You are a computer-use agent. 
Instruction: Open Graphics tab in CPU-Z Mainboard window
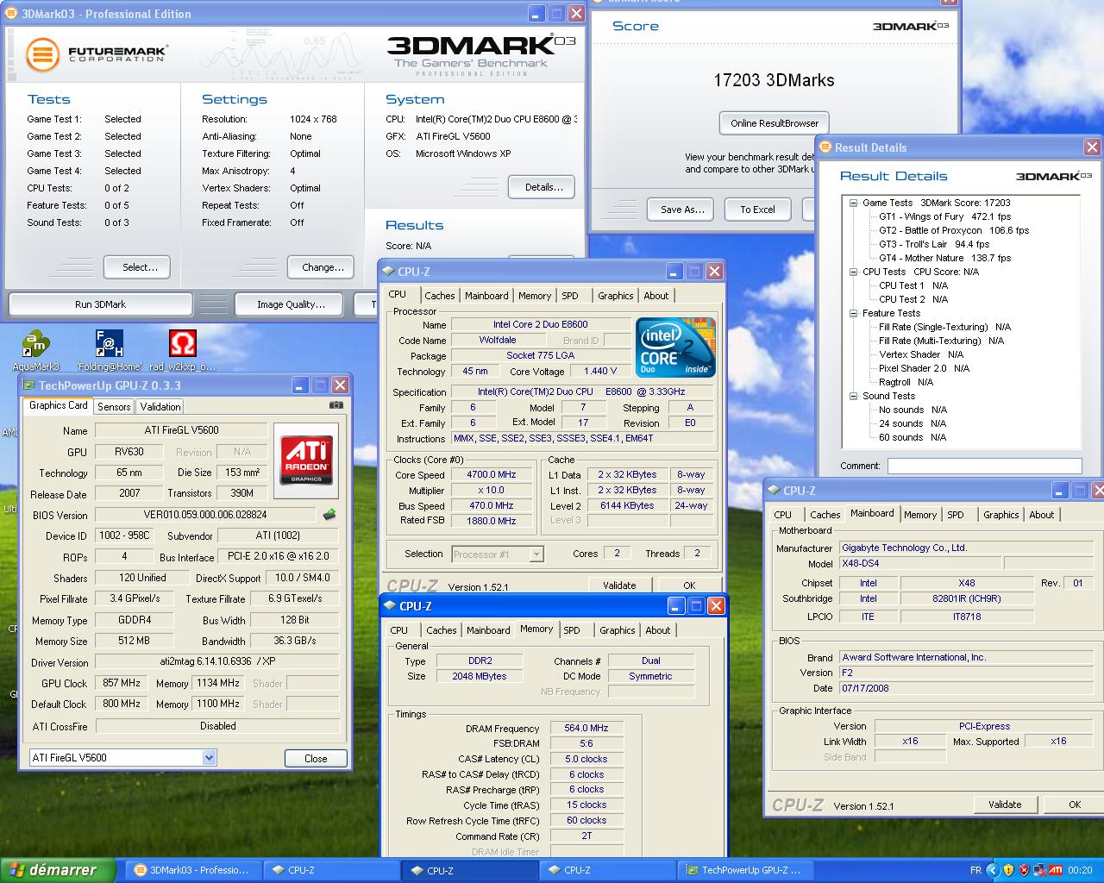click(1000, 515)
